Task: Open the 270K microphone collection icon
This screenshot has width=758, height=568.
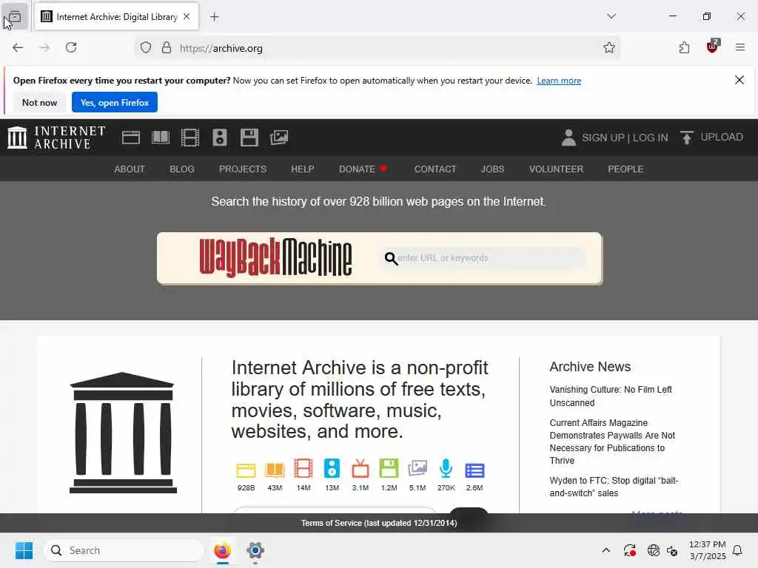Action: coord(446,468)
